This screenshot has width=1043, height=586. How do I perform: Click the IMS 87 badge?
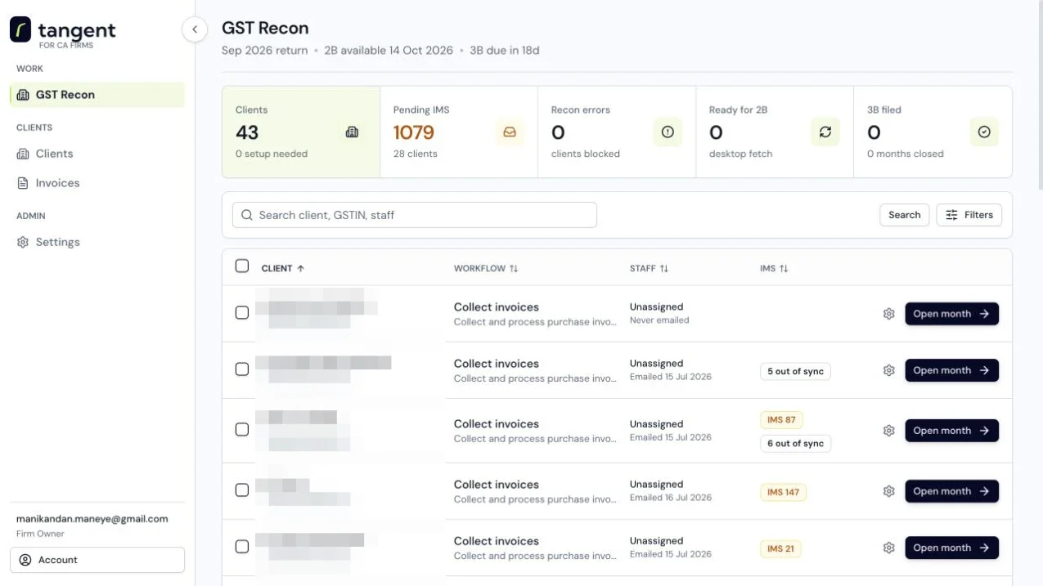pos(781,420)
